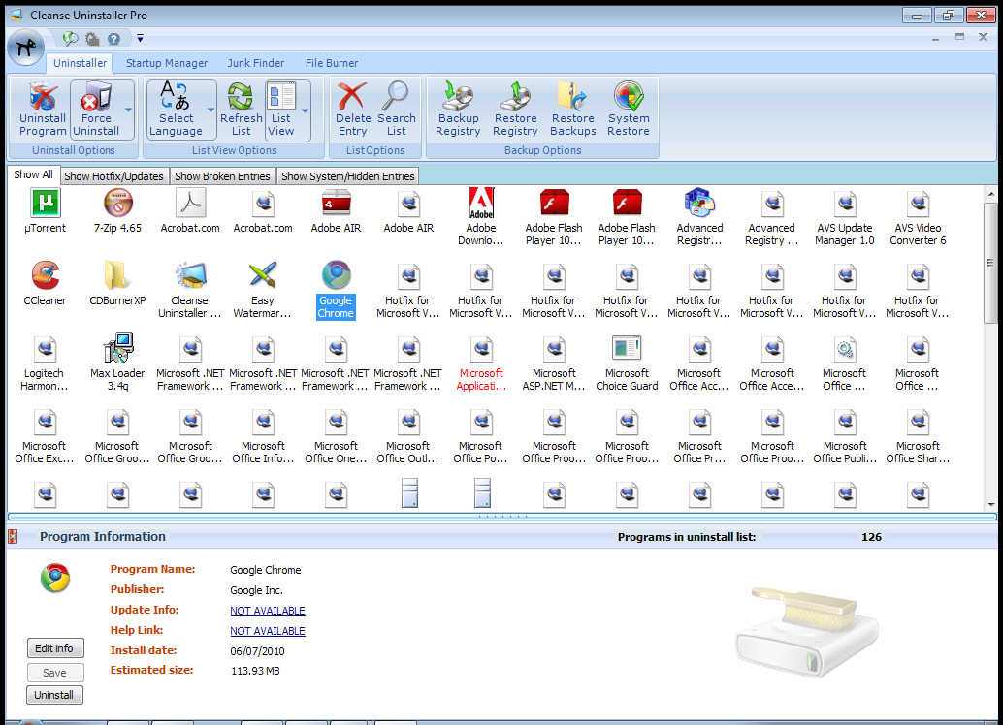Select the Microsoft Office InfoPath entry
The image size is (1003, 725).
click(263, 437)
